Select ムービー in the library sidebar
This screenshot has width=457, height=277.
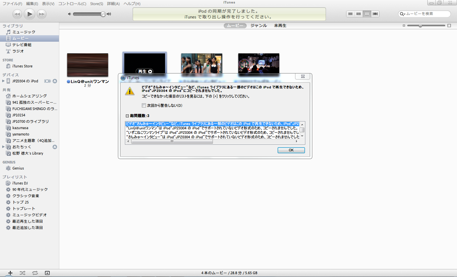29,38
